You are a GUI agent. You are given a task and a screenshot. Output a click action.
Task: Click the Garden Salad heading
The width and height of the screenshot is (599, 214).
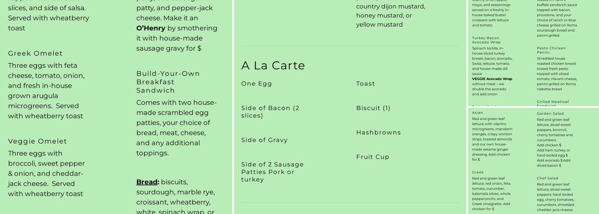click(x=550, y=114)
